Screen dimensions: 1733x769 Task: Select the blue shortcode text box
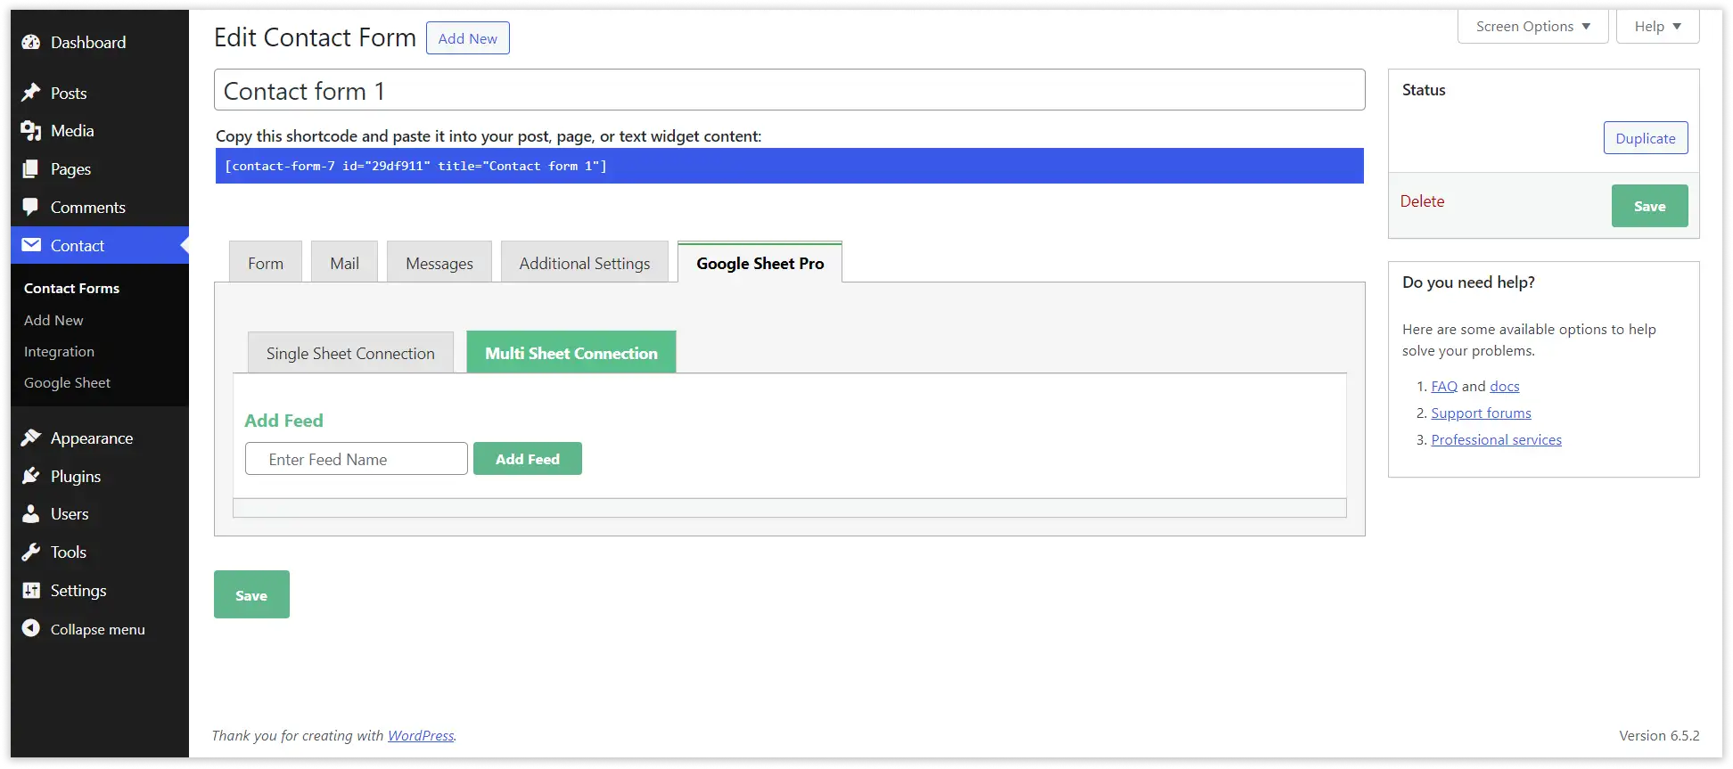[789, 167]
